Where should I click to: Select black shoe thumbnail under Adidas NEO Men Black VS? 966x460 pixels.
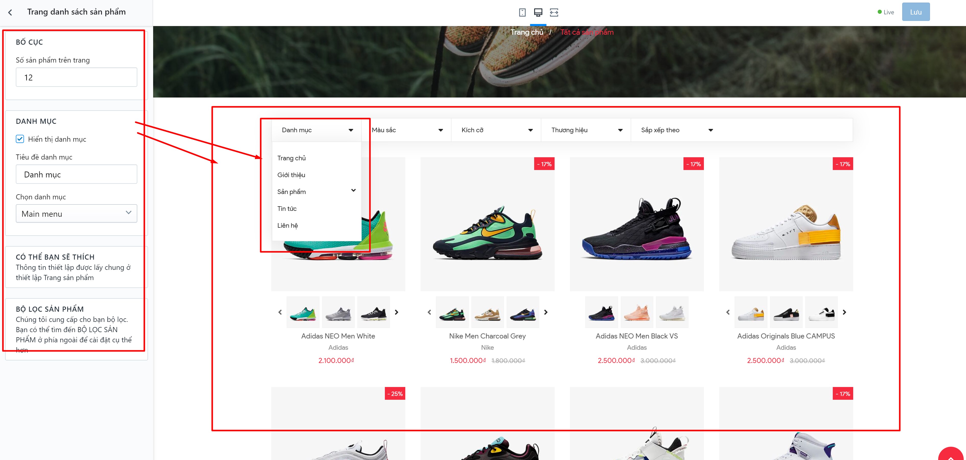pos(601,312)
